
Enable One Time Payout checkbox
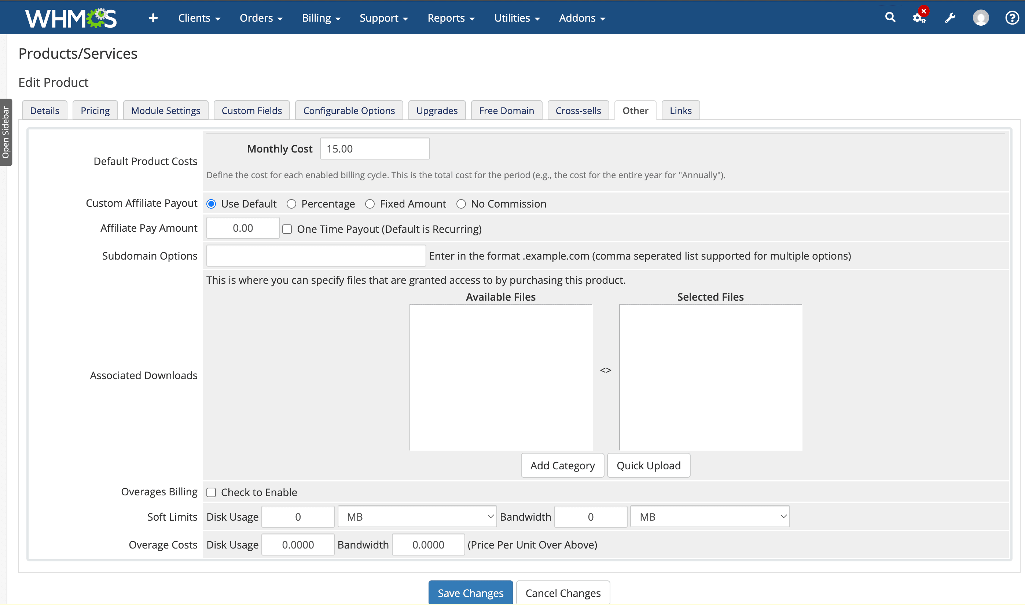click(x=287, y=229)
